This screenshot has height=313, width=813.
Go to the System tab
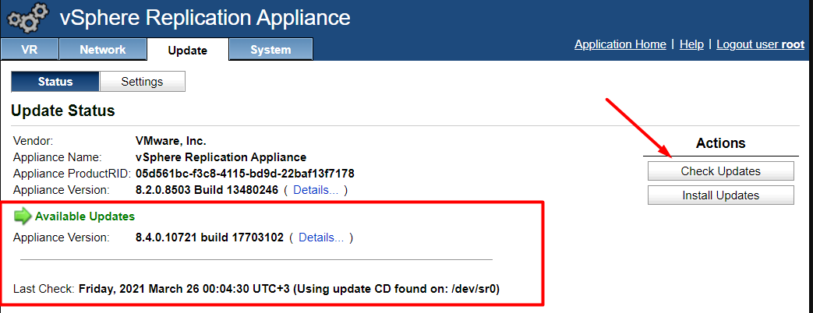(270, 50)
